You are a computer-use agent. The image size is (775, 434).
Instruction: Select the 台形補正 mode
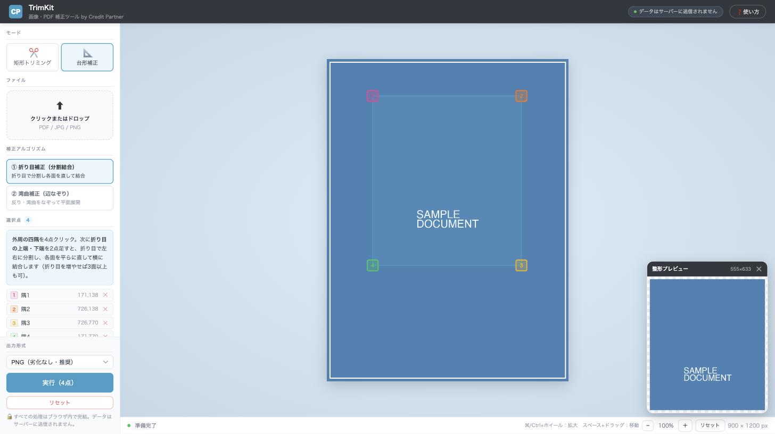(x=87, y=57)
